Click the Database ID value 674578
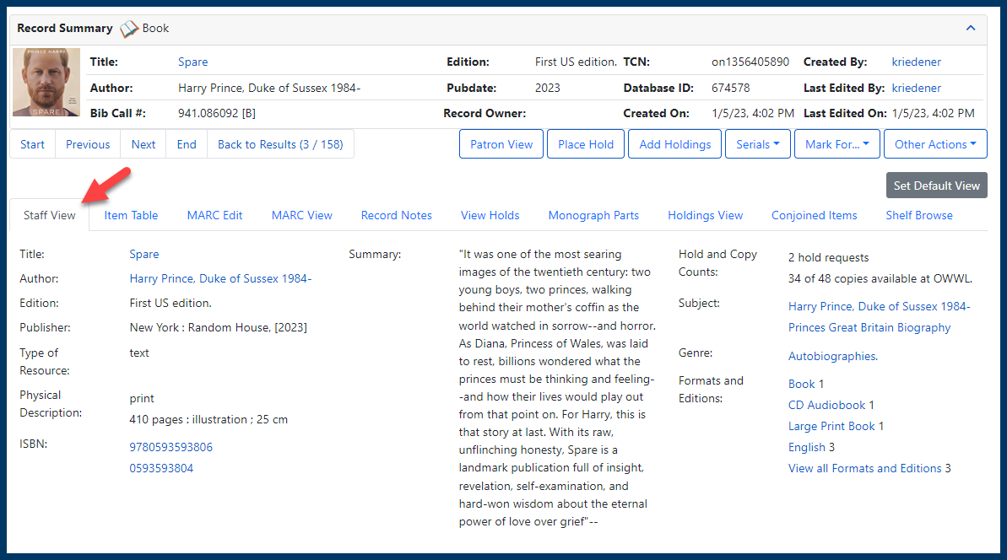 [x=730, y=88]
